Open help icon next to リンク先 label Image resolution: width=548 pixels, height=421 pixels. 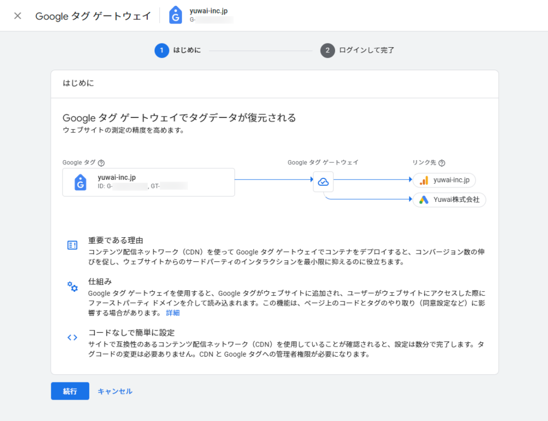point(442,163)
